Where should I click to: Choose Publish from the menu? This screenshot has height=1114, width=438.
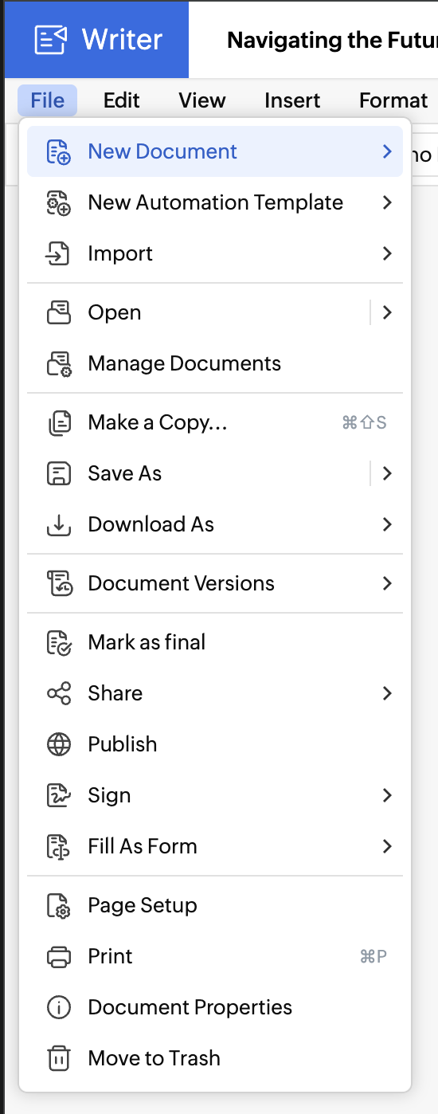click(215, 744)
